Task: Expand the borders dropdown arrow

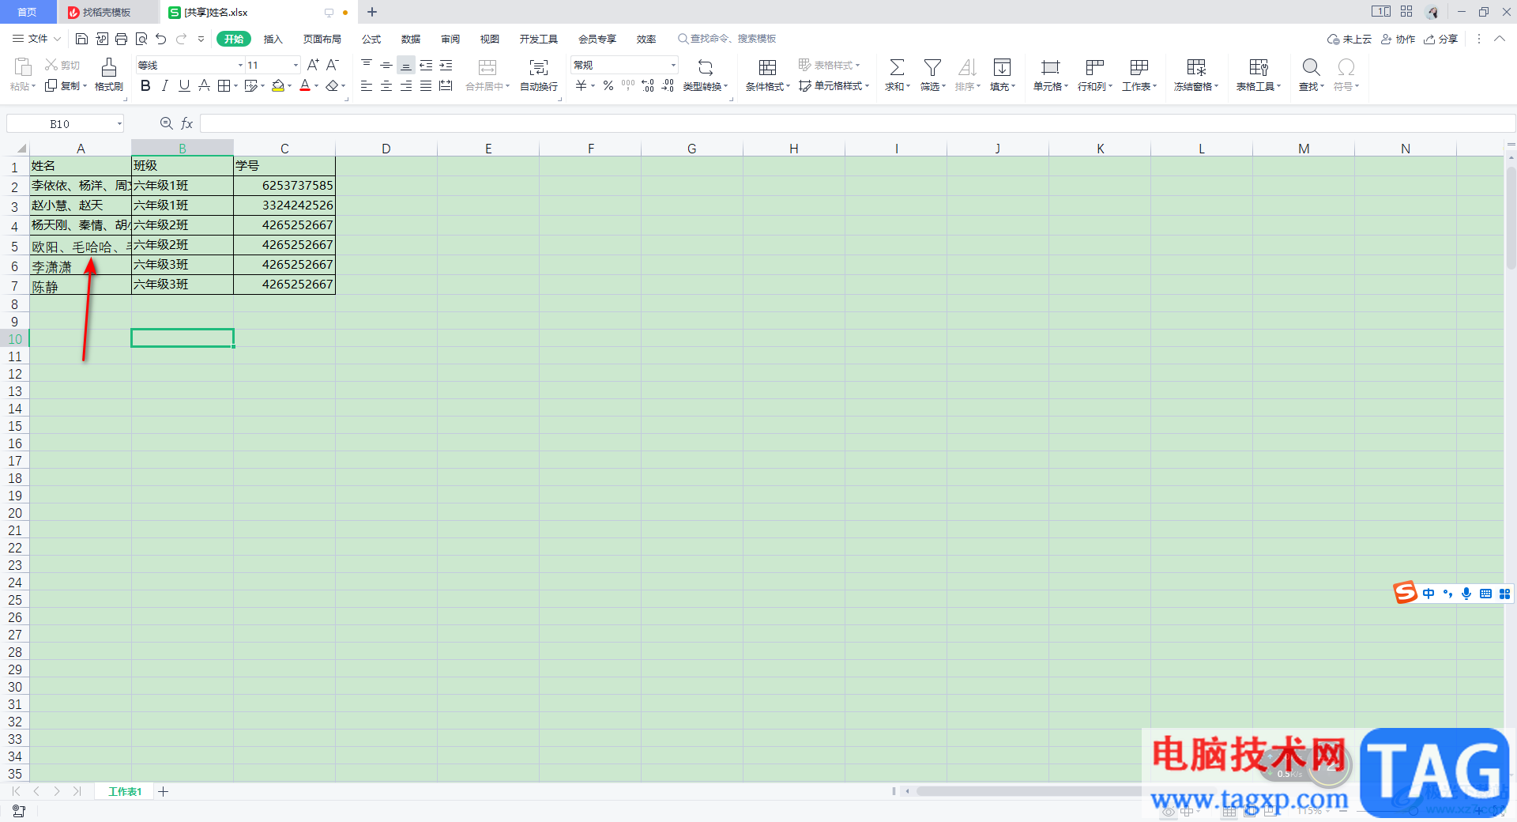Action: (235, 85)
